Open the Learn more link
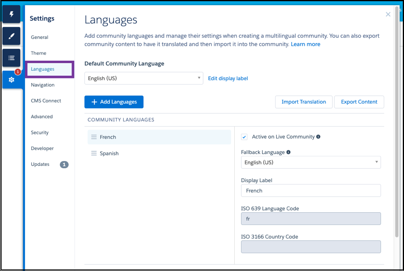The height and width of the screenshot is (271, 404). [x=305, y=44]
